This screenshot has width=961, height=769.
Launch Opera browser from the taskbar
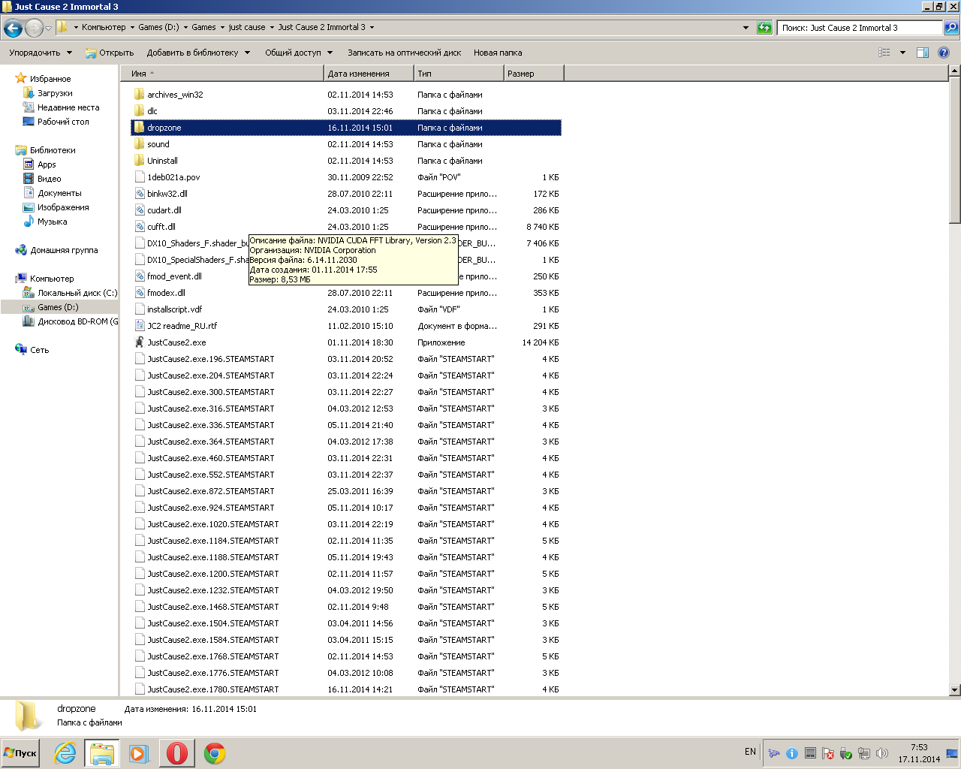click(x=177, y=753)
